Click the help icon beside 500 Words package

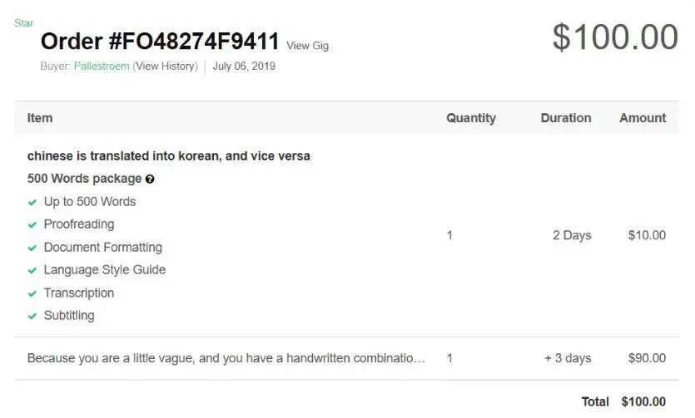click(x=150, y=179)
